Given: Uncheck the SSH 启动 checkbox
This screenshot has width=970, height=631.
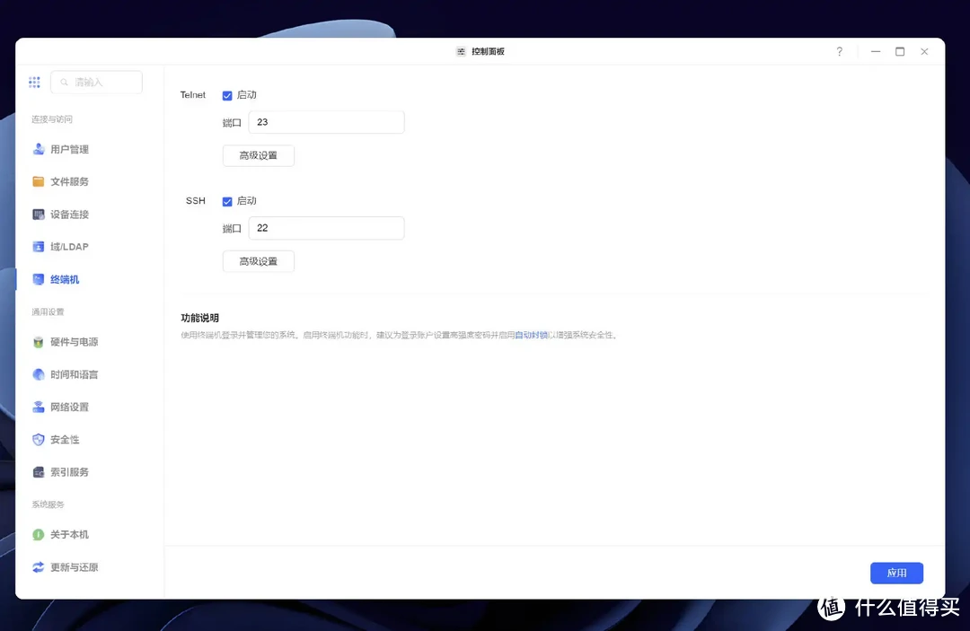Looking at the screenshot, I should (x=227, y=201).
